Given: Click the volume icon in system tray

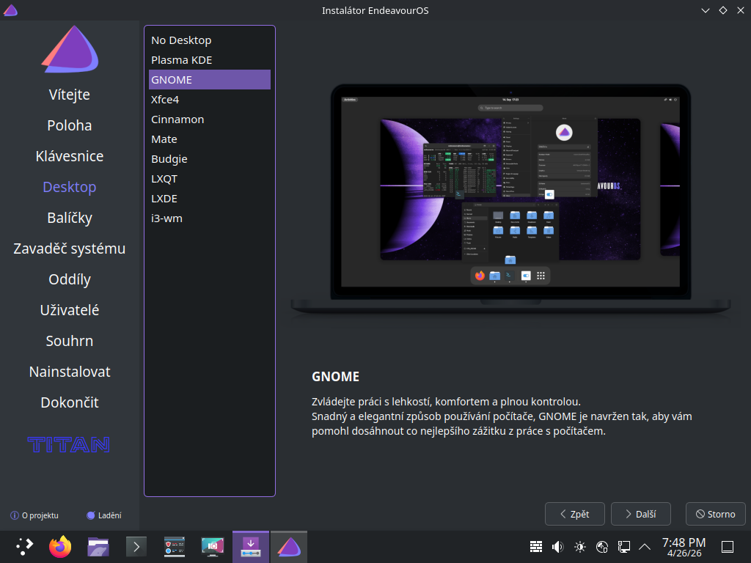Looking at the screenshot, I should [557, 546].
